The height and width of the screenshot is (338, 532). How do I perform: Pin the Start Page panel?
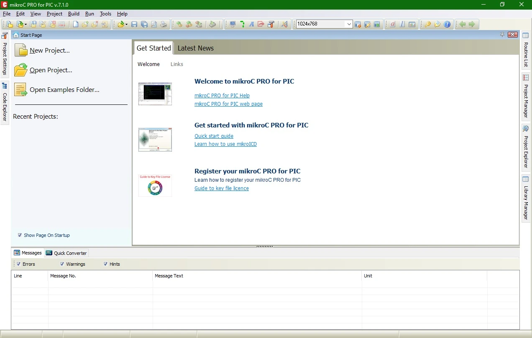pos(502,35)
